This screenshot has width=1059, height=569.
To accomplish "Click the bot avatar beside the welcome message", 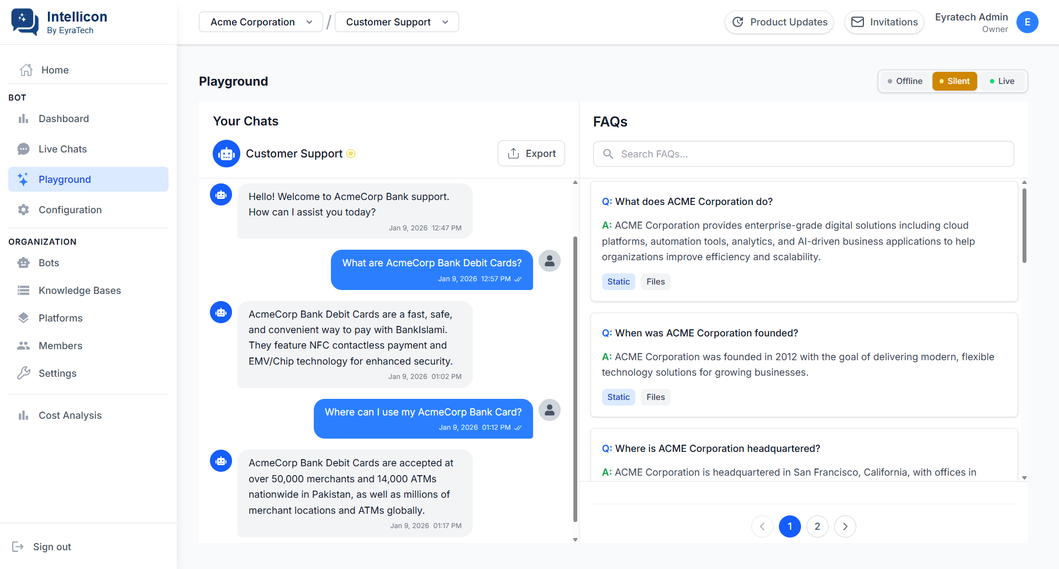I will point(221,194).
